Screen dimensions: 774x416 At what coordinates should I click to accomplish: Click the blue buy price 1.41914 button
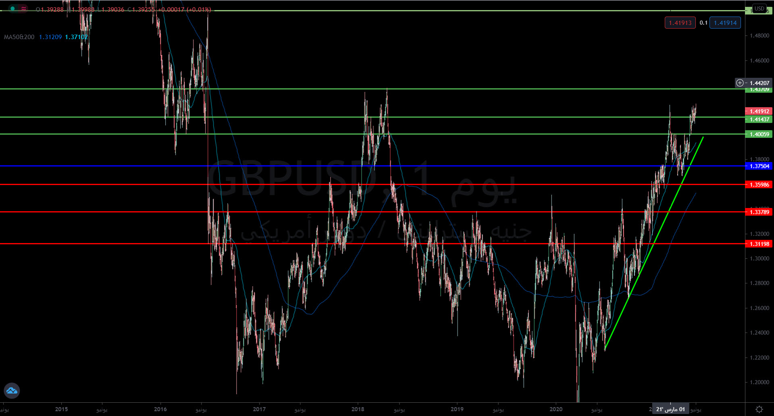(725, 23)
